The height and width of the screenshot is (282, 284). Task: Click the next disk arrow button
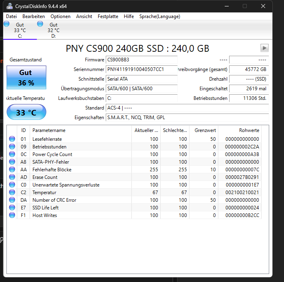coord(264,48)
